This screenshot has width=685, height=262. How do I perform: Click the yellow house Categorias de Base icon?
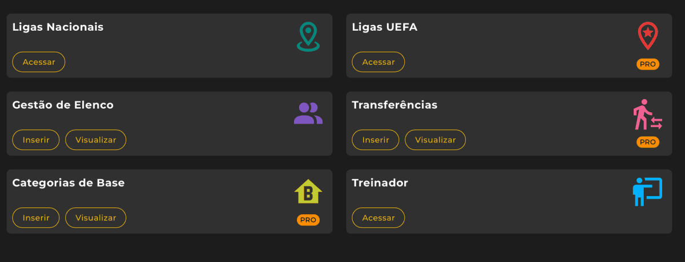click(x=308, y=192)
